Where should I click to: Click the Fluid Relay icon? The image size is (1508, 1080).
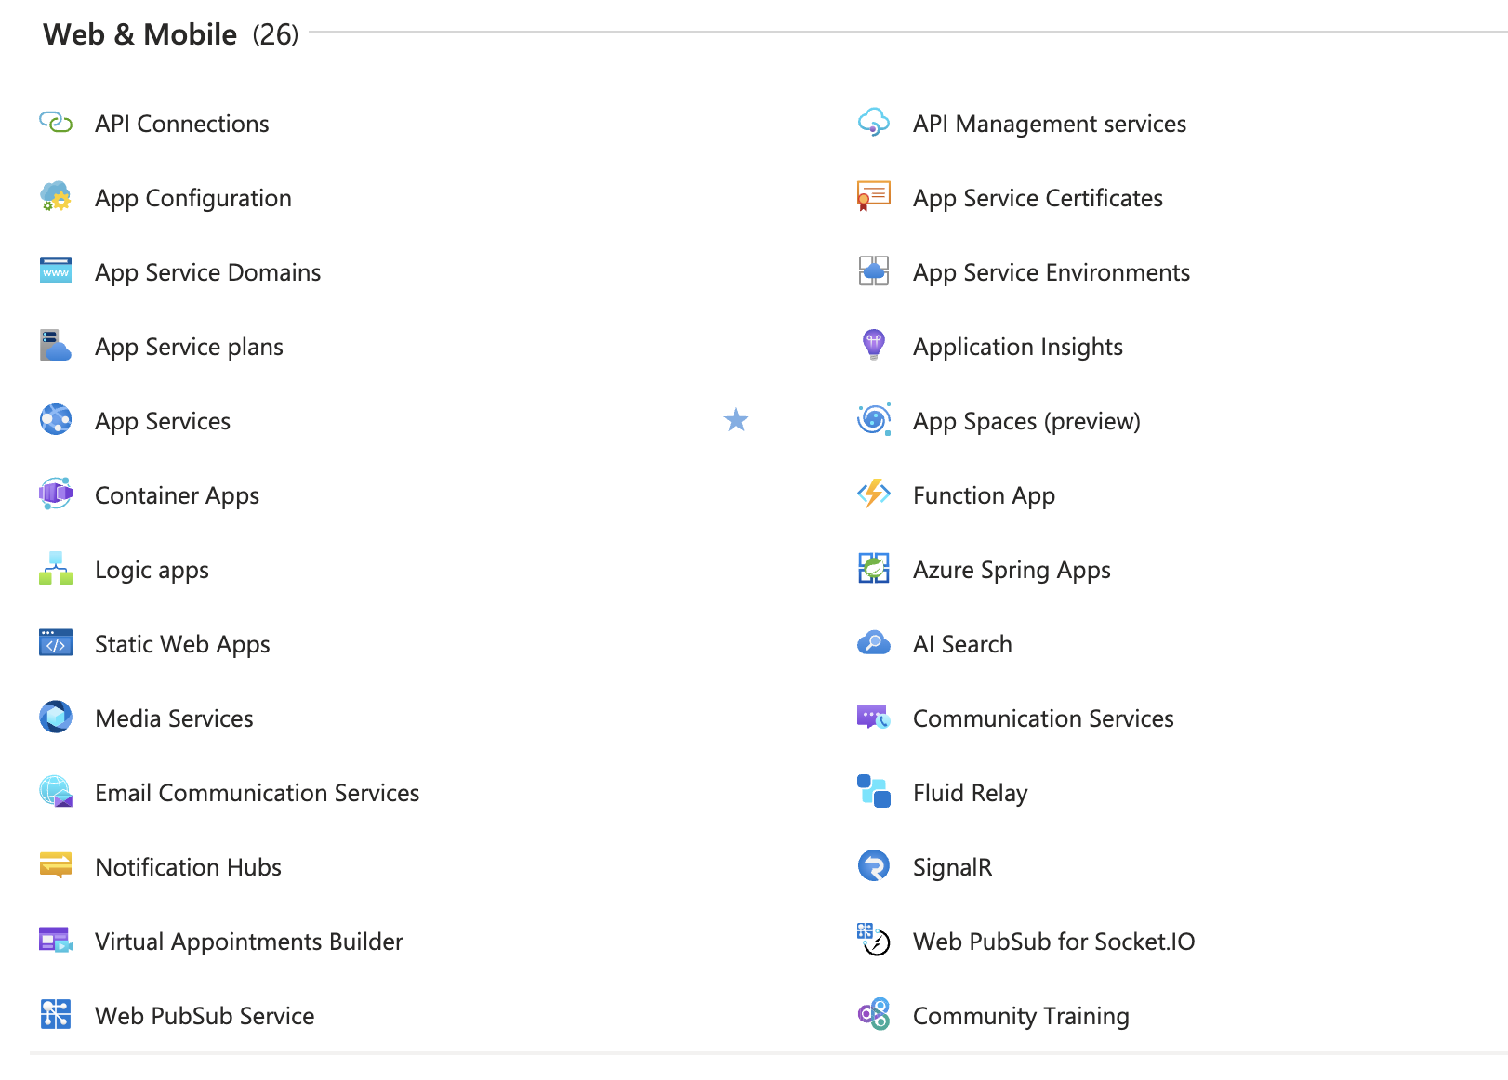[874, 792]
